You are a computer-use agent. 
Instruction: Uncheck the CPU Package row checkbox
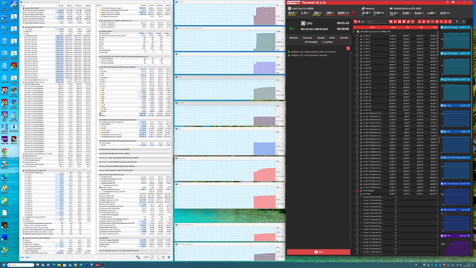click(357, 191)
